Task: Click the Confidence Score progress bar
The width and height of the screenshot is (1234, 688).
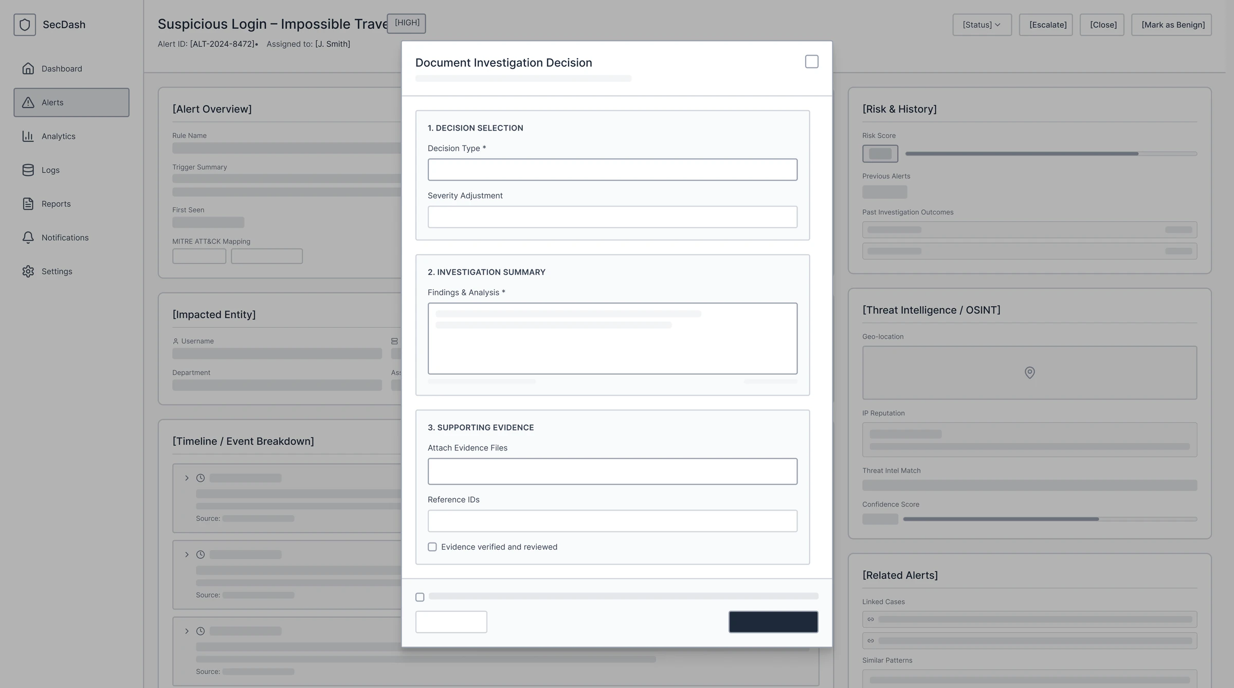Action: (1050, 519)
